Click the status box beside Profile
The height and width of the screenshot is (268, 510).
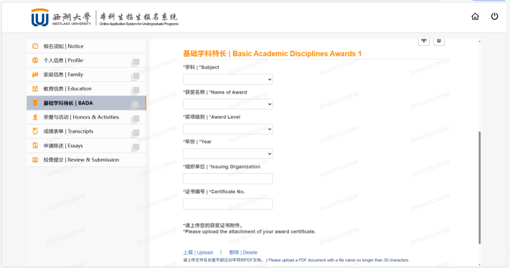(136, 62)
